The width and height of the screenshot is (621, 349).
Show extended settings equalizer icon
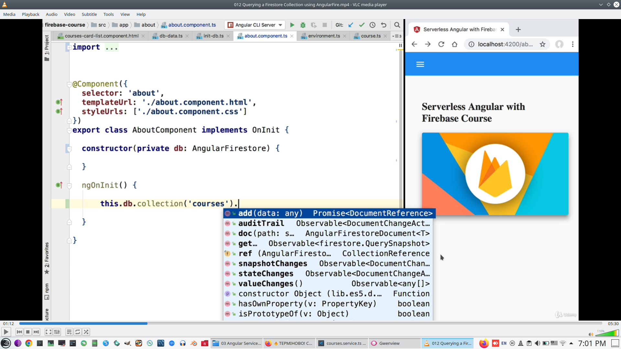tap(57, 332)
